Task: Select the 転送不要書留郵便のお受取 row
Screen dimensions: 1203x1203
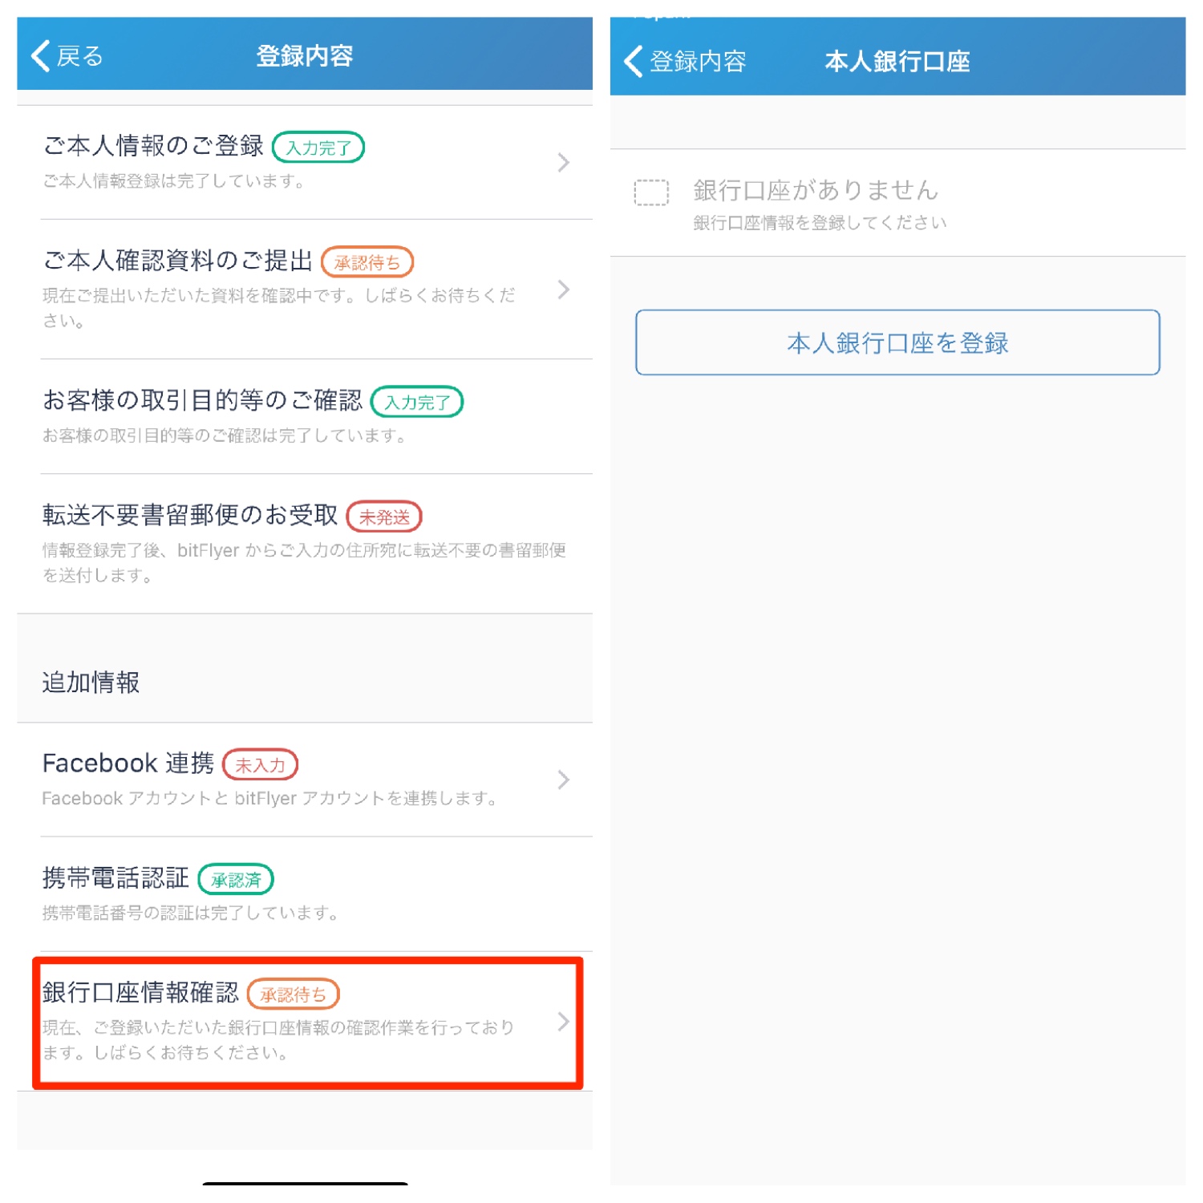Action: tap(305, 544)
